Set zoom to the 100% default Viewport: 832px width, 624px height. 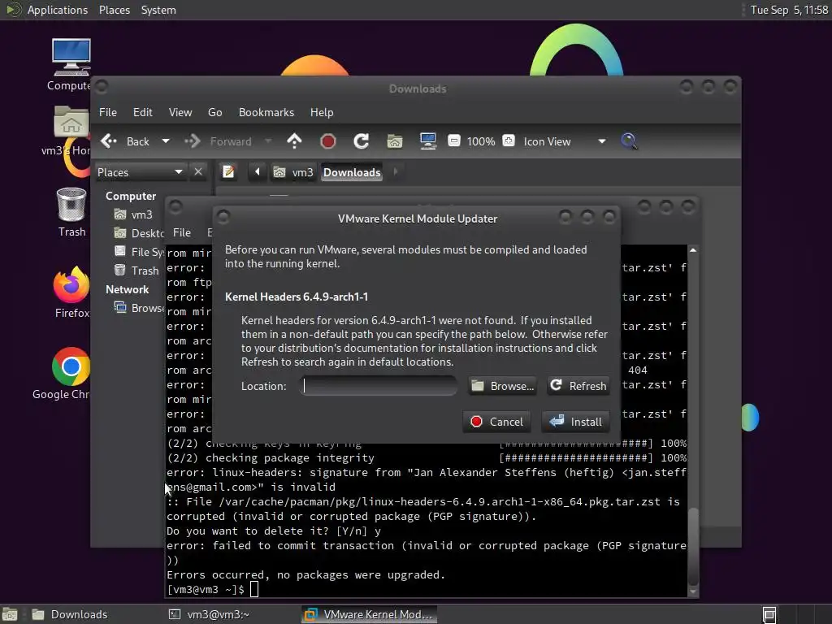click(481, 141)
